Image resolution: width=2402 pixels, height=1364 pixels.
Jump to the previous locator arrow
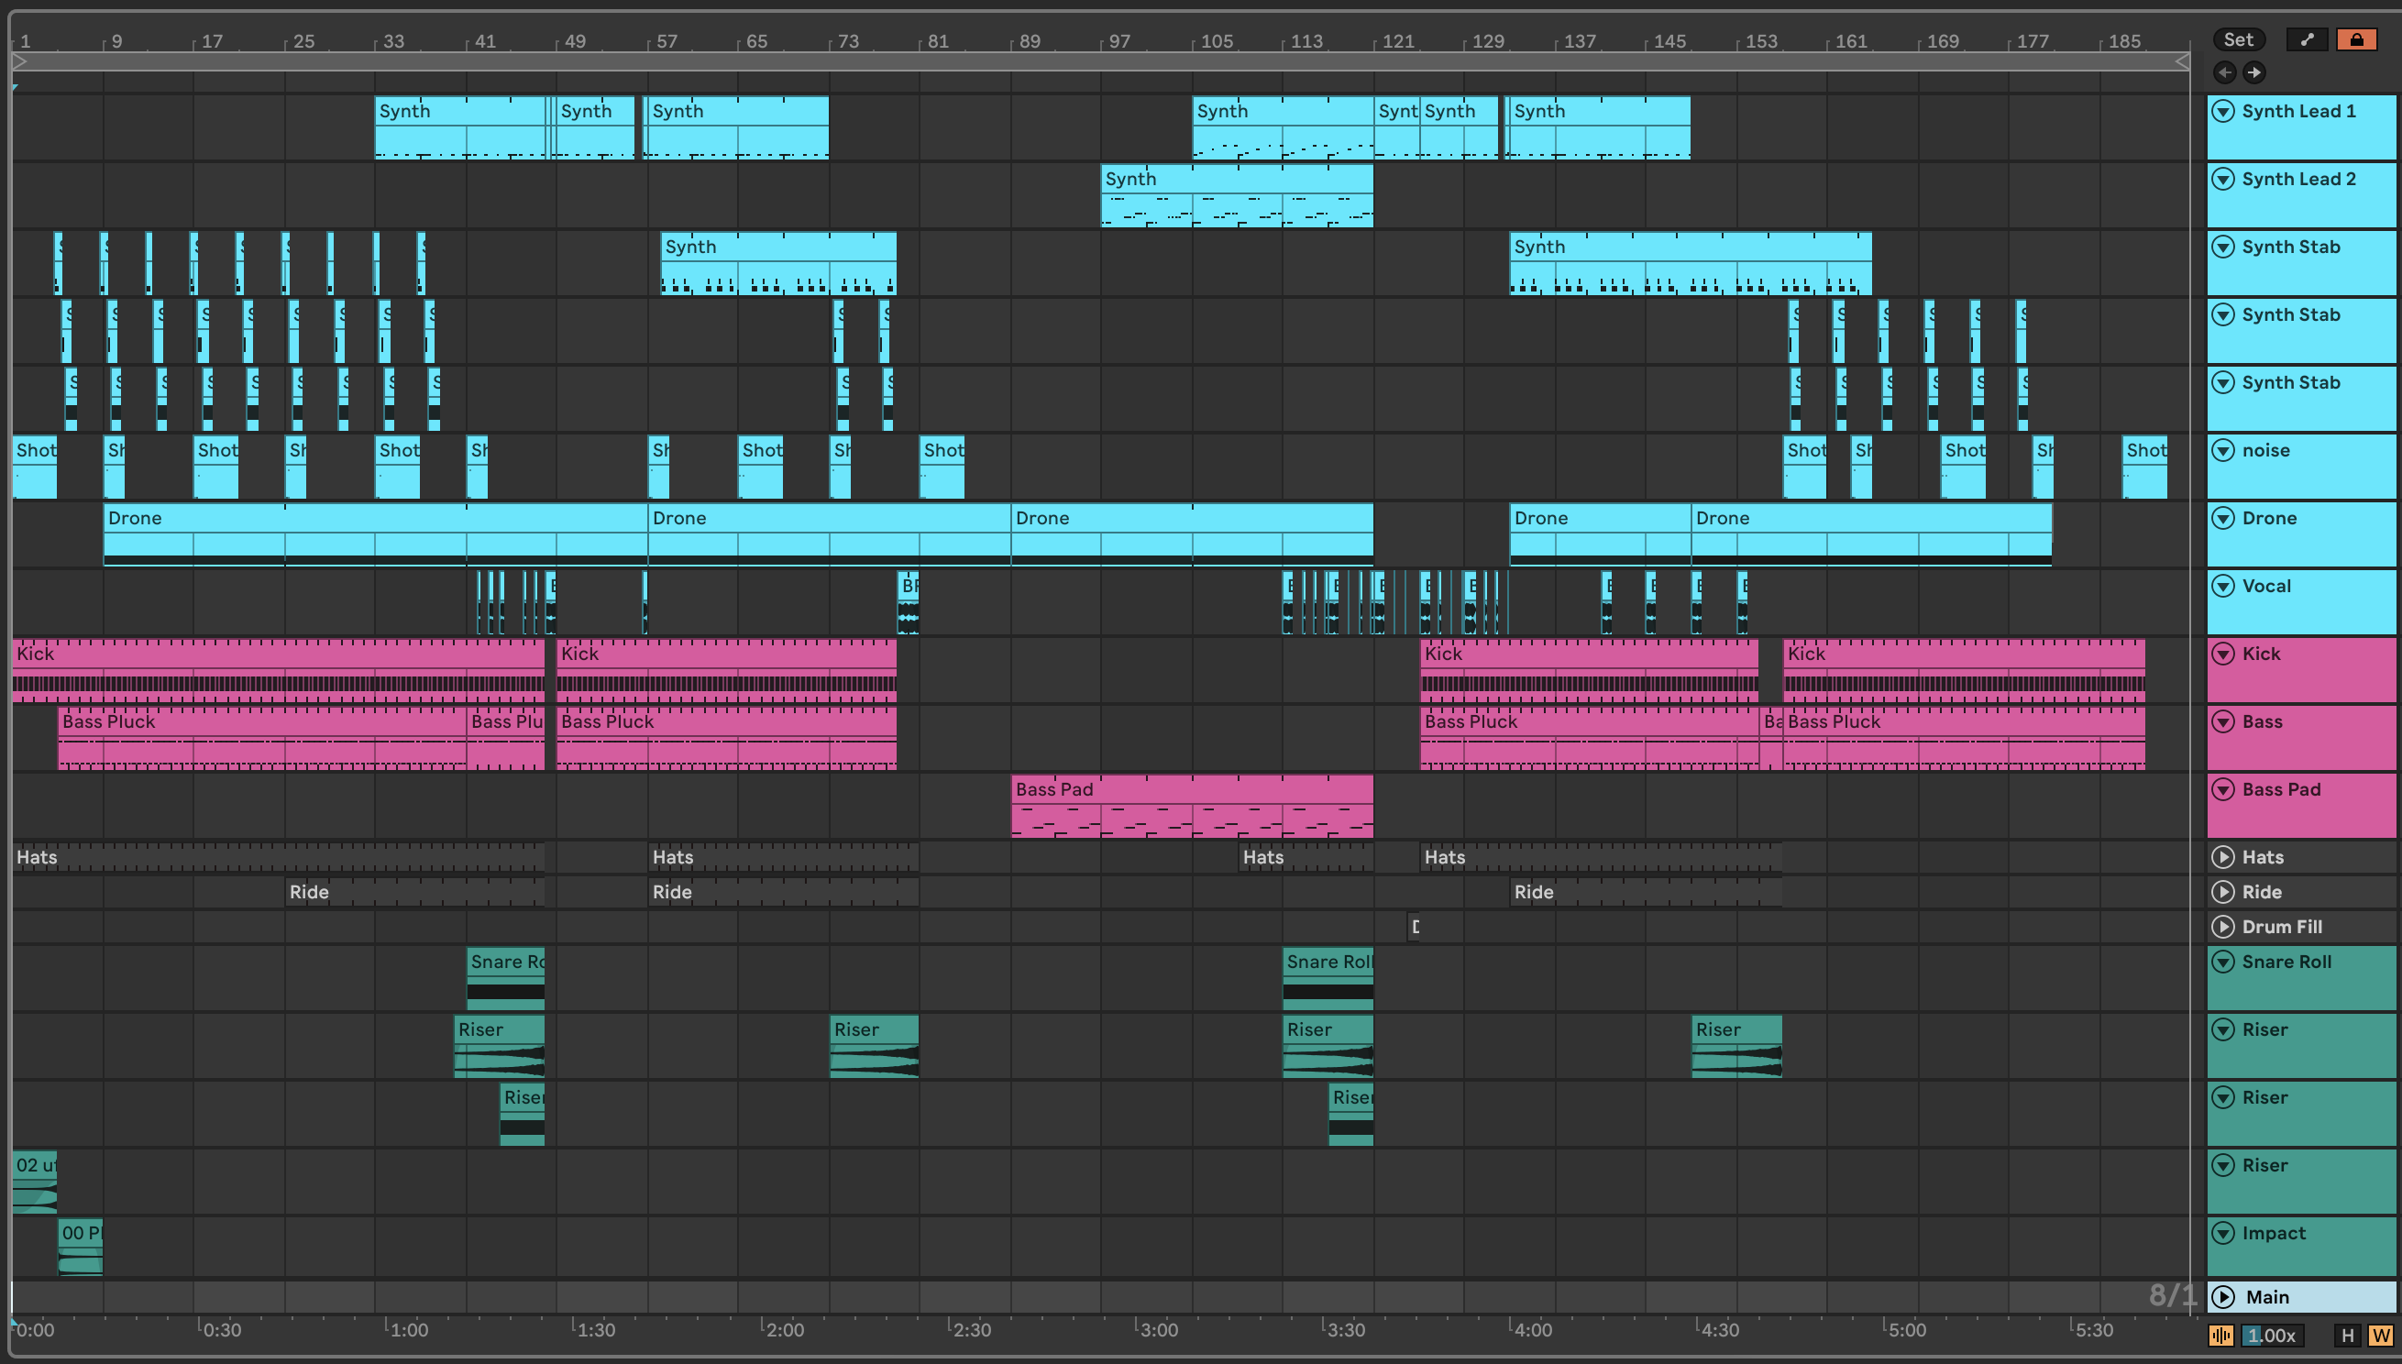click(2225, 72)
